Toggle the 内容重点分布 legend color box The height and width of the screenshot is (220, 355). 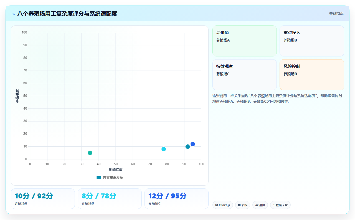pyautogui.click(x=99, y=177)
